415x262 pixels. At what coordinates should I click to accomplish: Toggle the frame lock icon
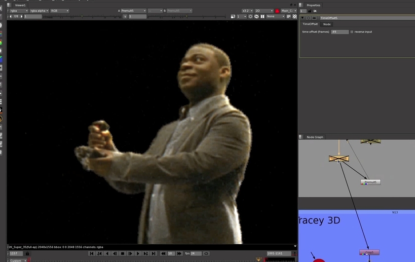[27, 254]
